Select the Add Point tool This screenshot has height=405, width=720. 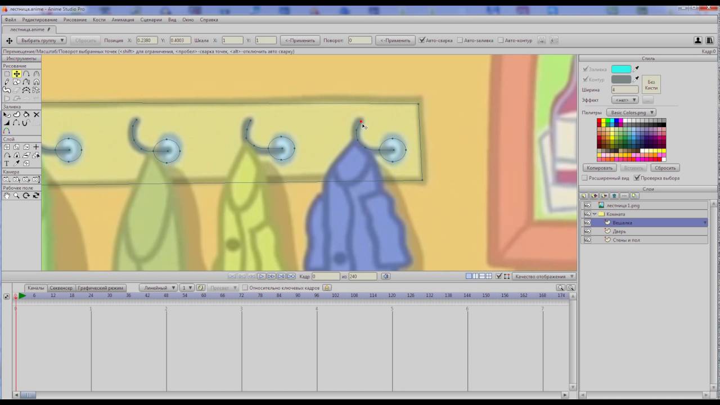26,74
